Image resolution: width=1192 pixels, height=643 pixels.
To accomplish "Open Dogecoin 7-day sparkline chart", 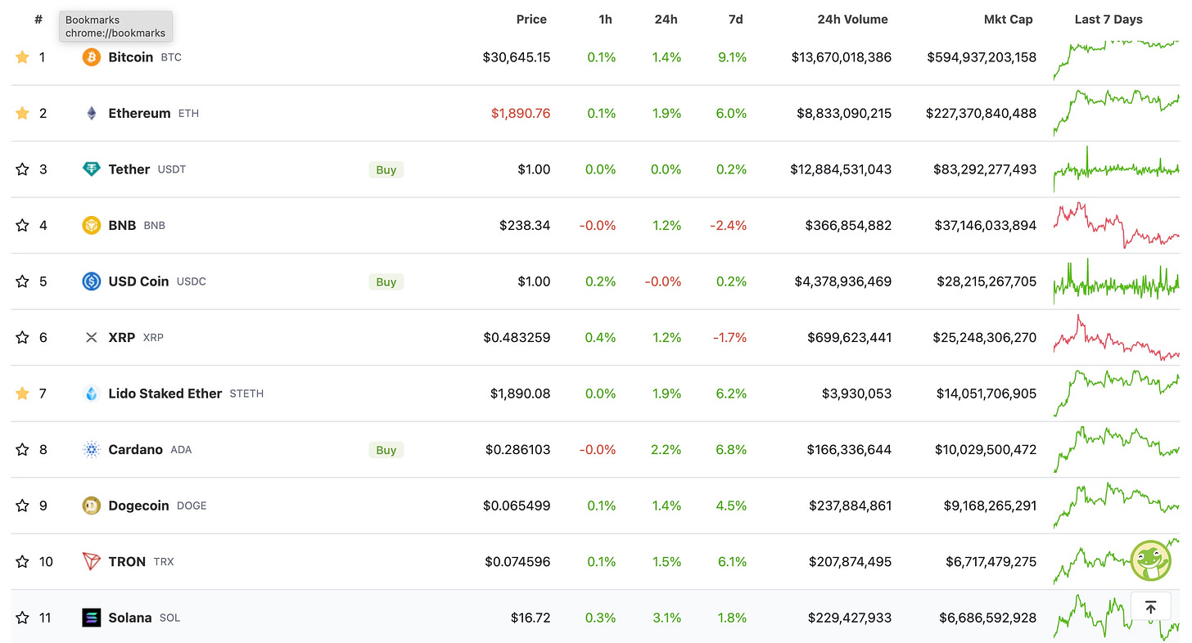I will pos(1117,506).
